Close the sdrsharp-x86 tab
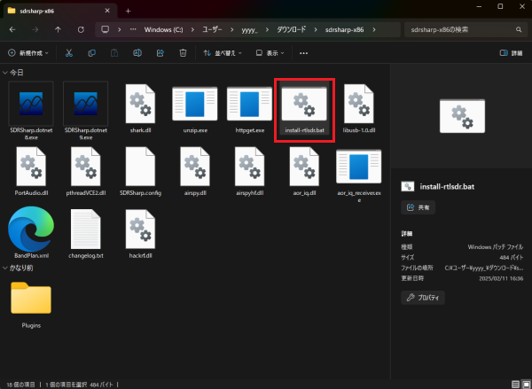 point(107,11)
